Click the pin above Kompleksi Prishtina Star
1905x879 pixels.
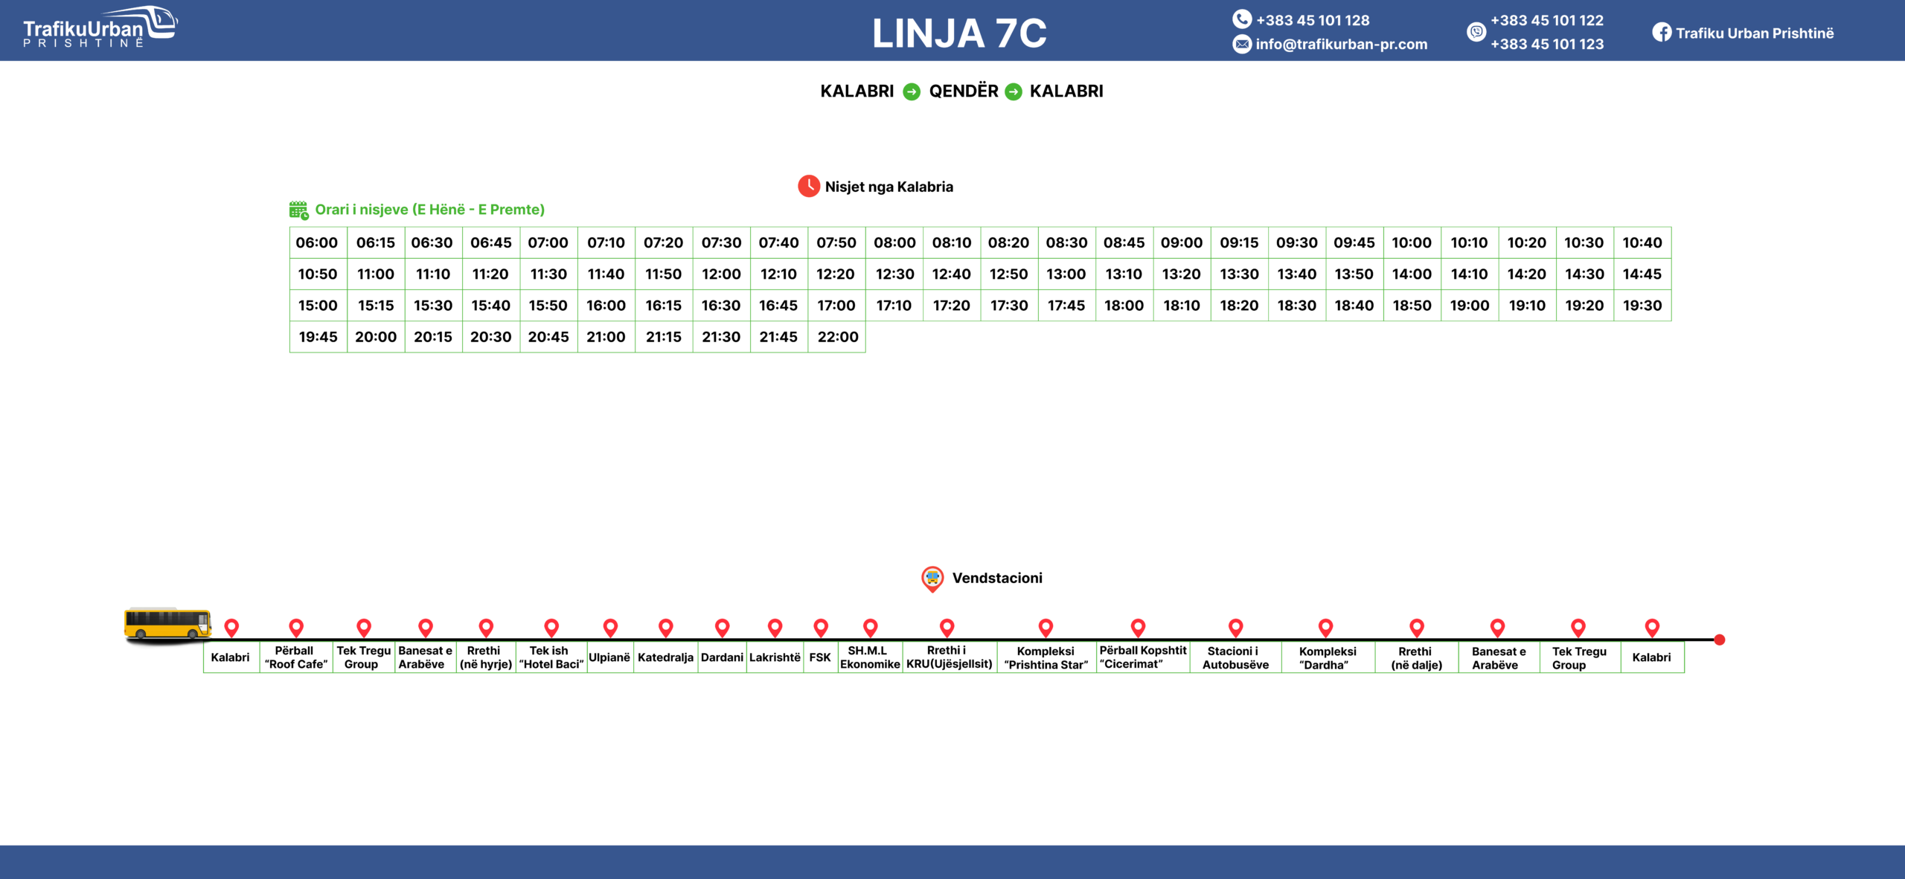click(x=1046, y=628)
